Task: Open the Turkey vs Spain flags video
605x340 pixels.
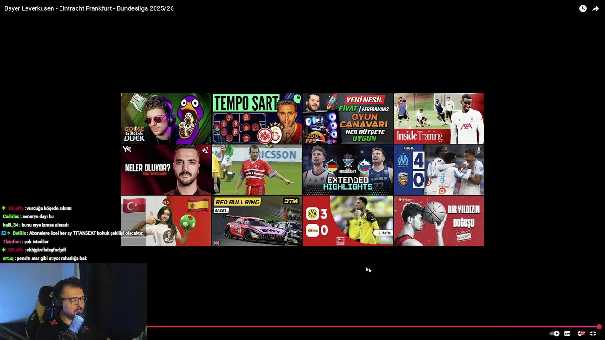Action: pos(166,221)
